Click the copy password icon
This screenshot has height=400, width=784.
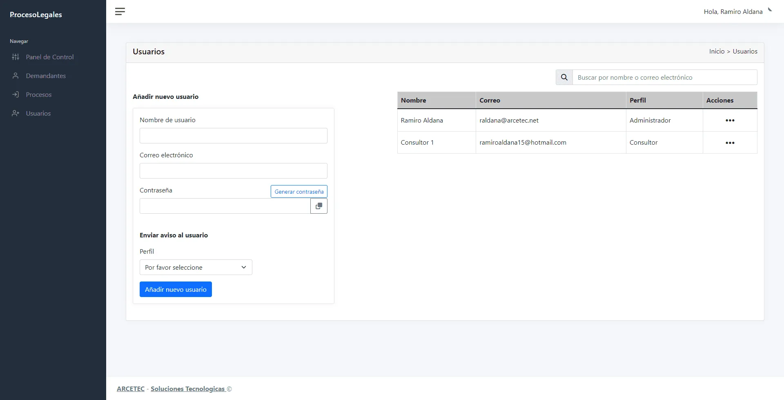point(318,206)
